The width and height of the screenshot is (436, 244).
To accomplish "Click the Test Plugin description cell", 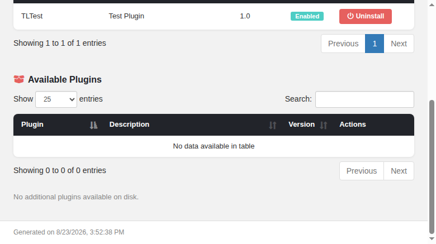I will [x=126, y=16].
